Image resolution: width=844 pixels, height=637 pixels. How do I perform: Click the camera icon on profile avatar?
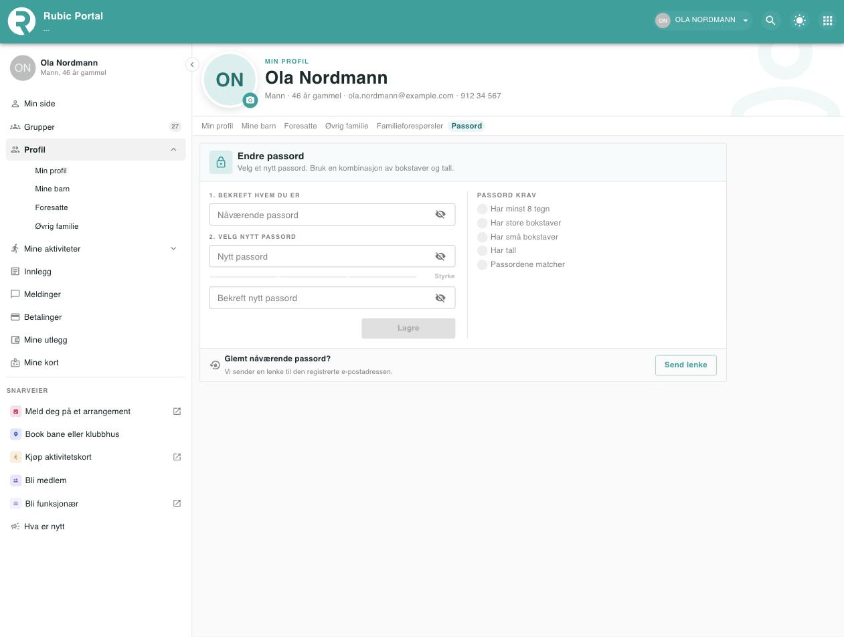(x=250, y=100)
